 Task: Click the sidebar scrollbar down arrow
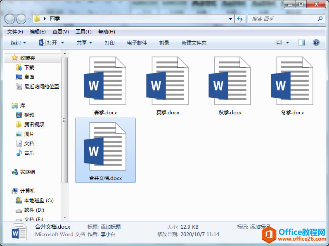click(65, 218)
